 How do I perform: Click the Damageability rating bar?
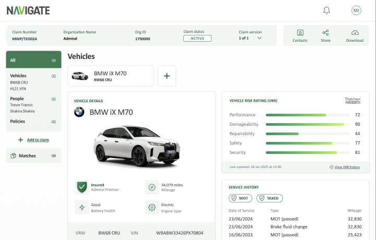tap(308, 124)
